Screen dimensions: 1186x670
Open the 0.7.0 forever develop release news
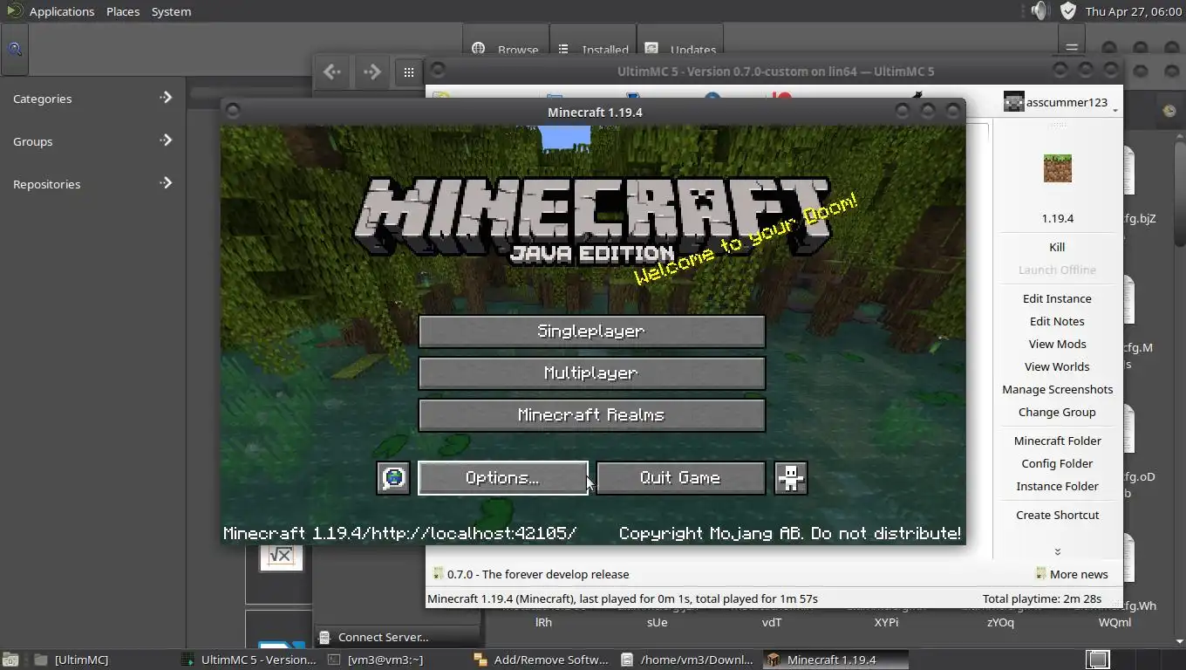[x=530, y=574]
